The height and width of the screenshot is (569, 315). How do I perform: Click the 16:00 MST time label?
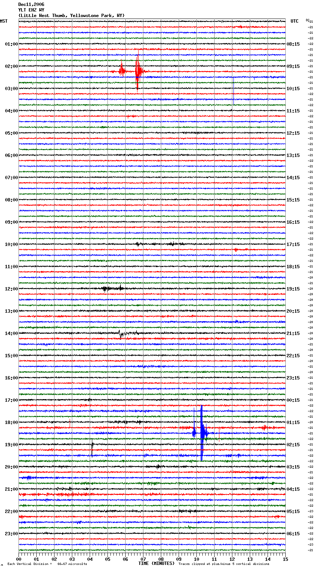(x=11, y=378)
